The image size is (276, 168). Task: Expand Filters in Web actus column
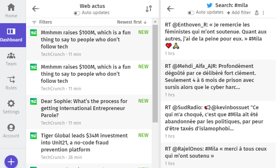pyautogui.click(x=42, y=22)
